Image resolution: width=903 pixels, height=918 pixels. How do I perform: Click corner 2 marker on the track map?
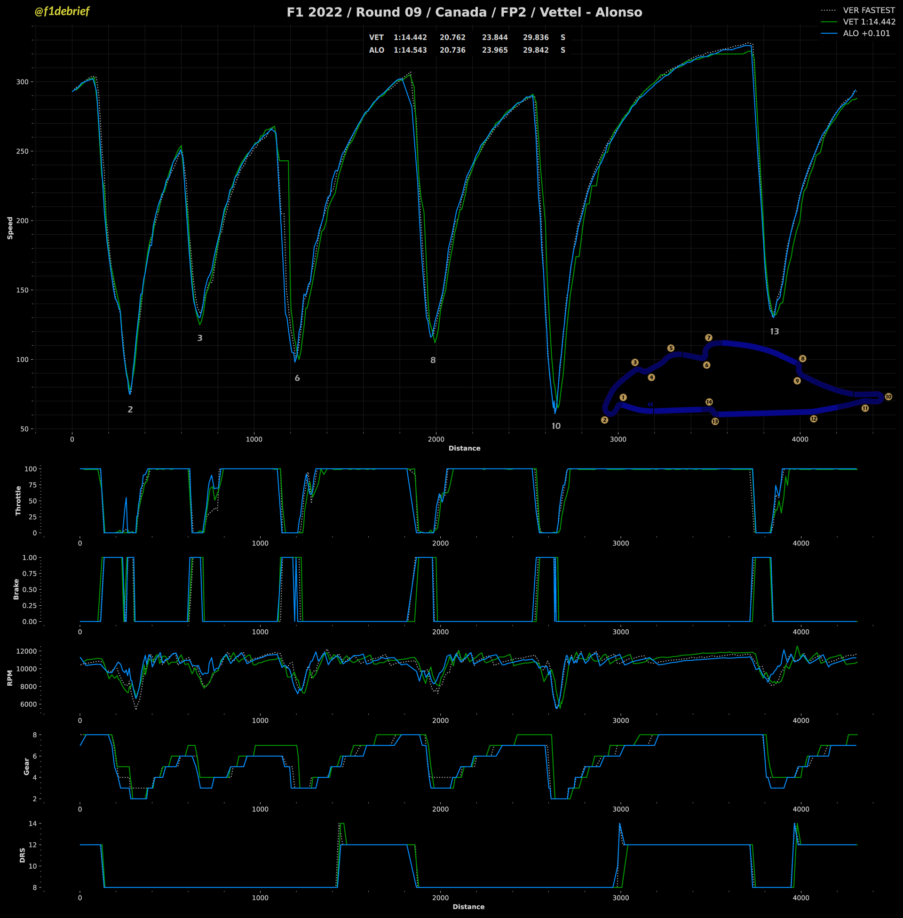coord(604,420)
